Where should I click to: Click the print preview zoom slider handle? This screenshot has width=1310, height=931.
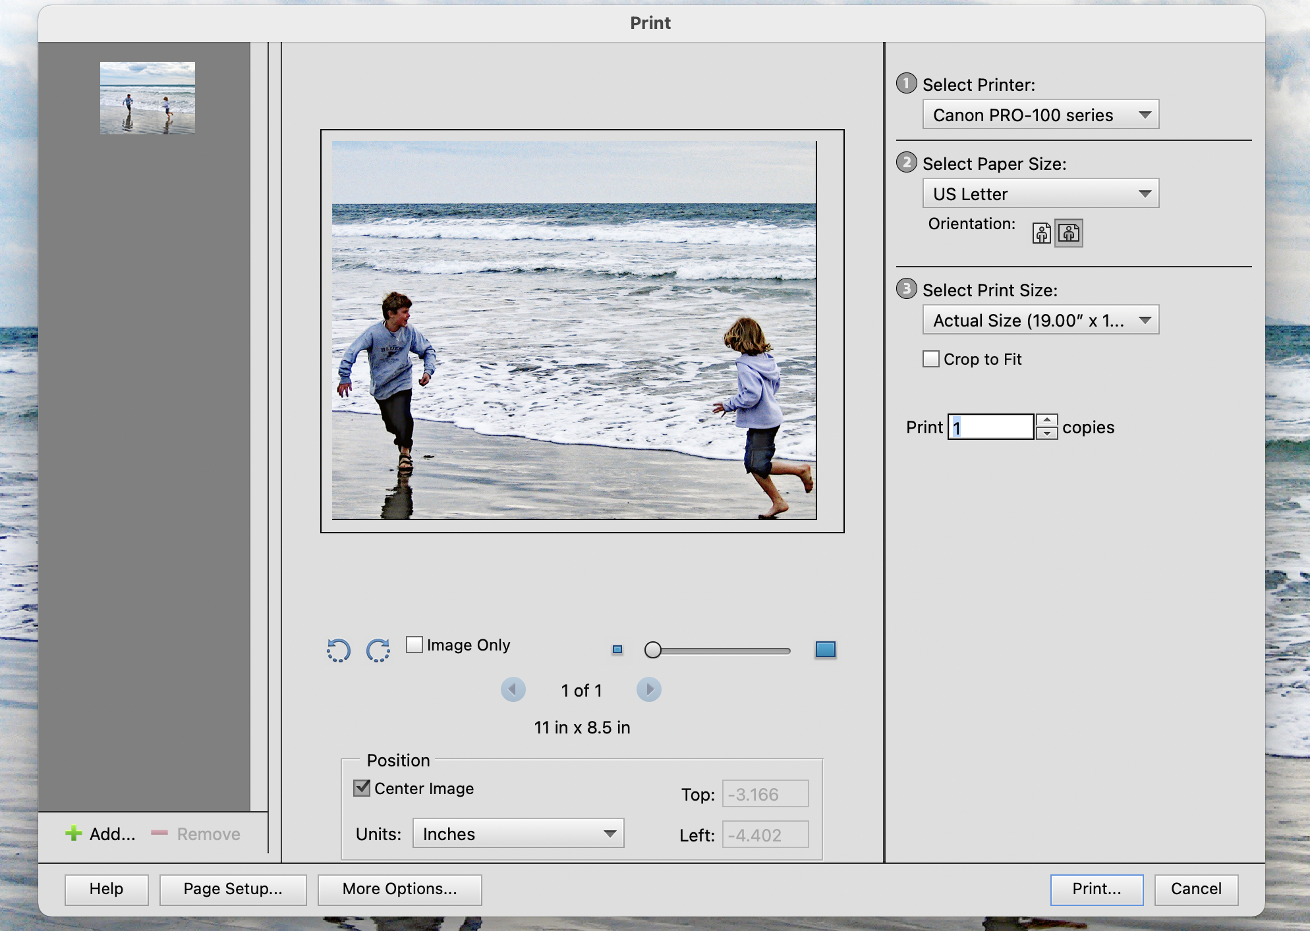click(x=652, y=650)
